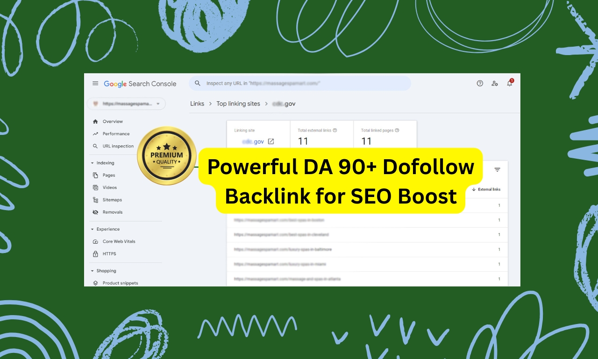Click the HTTPS lock icon

click(x=95, y=253)
